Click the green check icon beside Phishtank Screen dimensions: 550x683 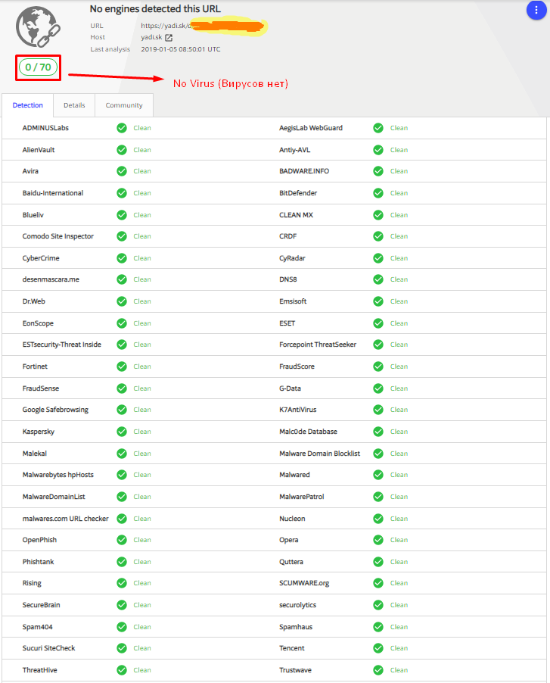[x=122, y=562]
